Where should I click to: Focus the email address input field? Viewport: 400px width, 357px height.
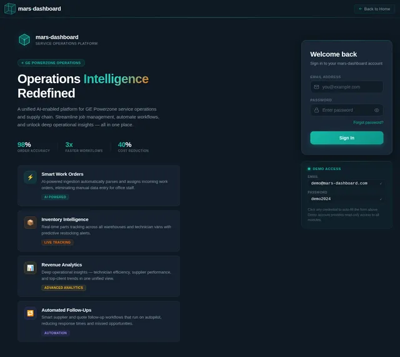click(347, 87)
